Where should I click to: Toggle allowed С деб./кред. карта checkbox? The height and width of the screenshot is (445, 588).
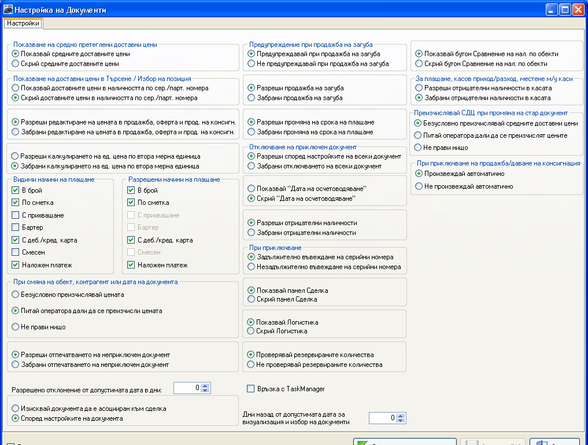pos(131,240)
